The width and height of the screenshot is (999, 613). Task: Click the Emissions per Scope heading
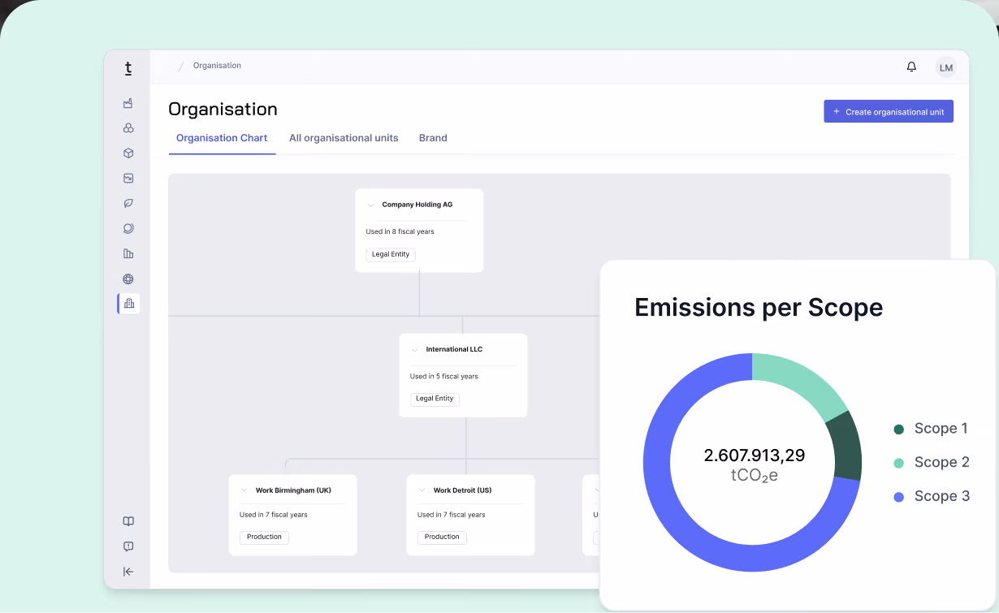759,308
